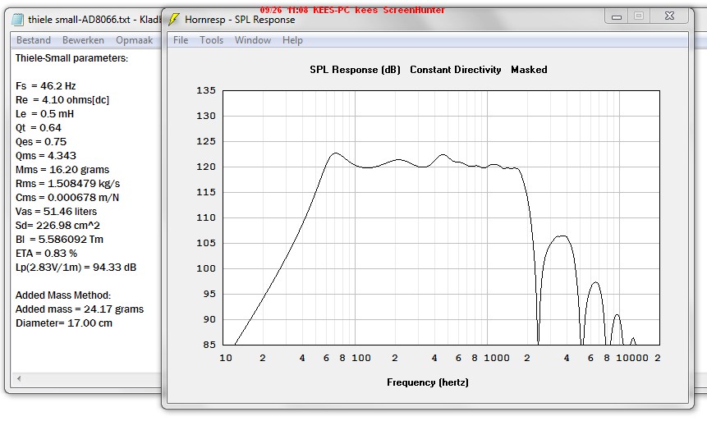This screenshot has width=707, height=421.
Task: Open the Help menu in Hornresp
Action: pyautogui.click(x=292, y=40)
